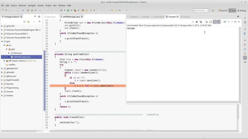Toggle Link with Editor in Package Explorer
The height and width of the screenshot is (139, 248).
(x=28, y=22)
